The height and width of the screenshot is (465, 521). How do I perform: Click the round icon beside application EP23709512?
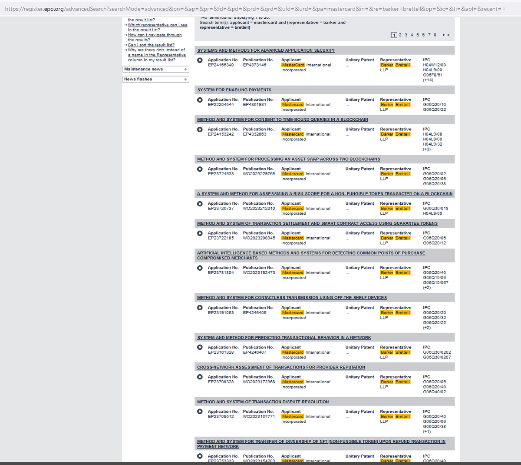point(200,412)
